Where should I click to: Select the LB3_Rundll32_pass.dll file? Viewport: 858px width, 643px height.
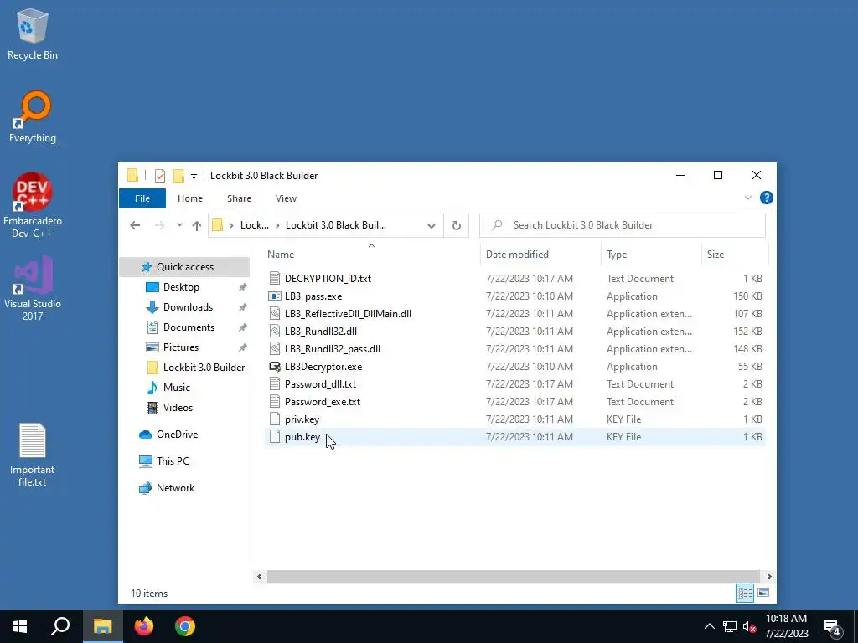coord(332,349)
